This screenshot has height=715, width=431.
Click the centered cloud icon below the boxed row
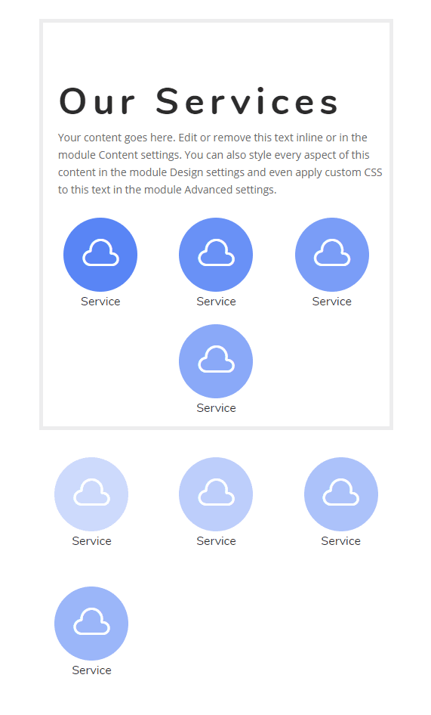pos(216,361)
